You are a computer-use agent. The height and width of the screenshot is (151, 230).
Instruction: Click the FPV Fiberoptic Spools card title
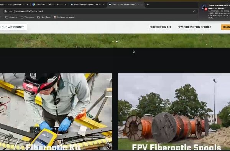tap(176, 147)
